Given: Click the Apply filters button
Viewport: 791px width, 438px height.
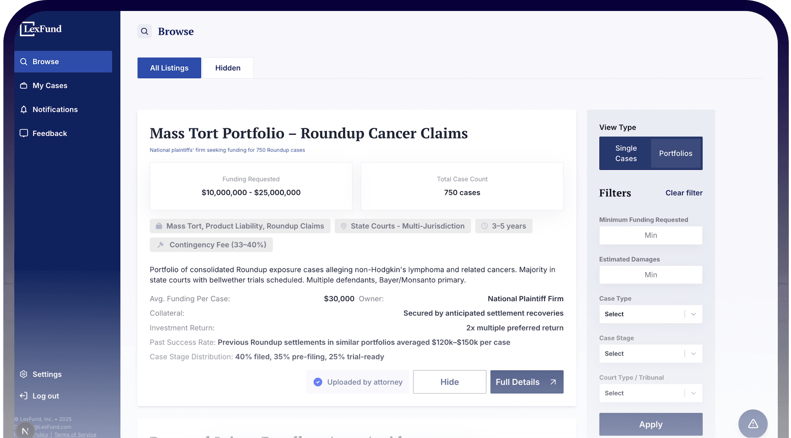Looking at the screenshot, I should pos(650,424).
